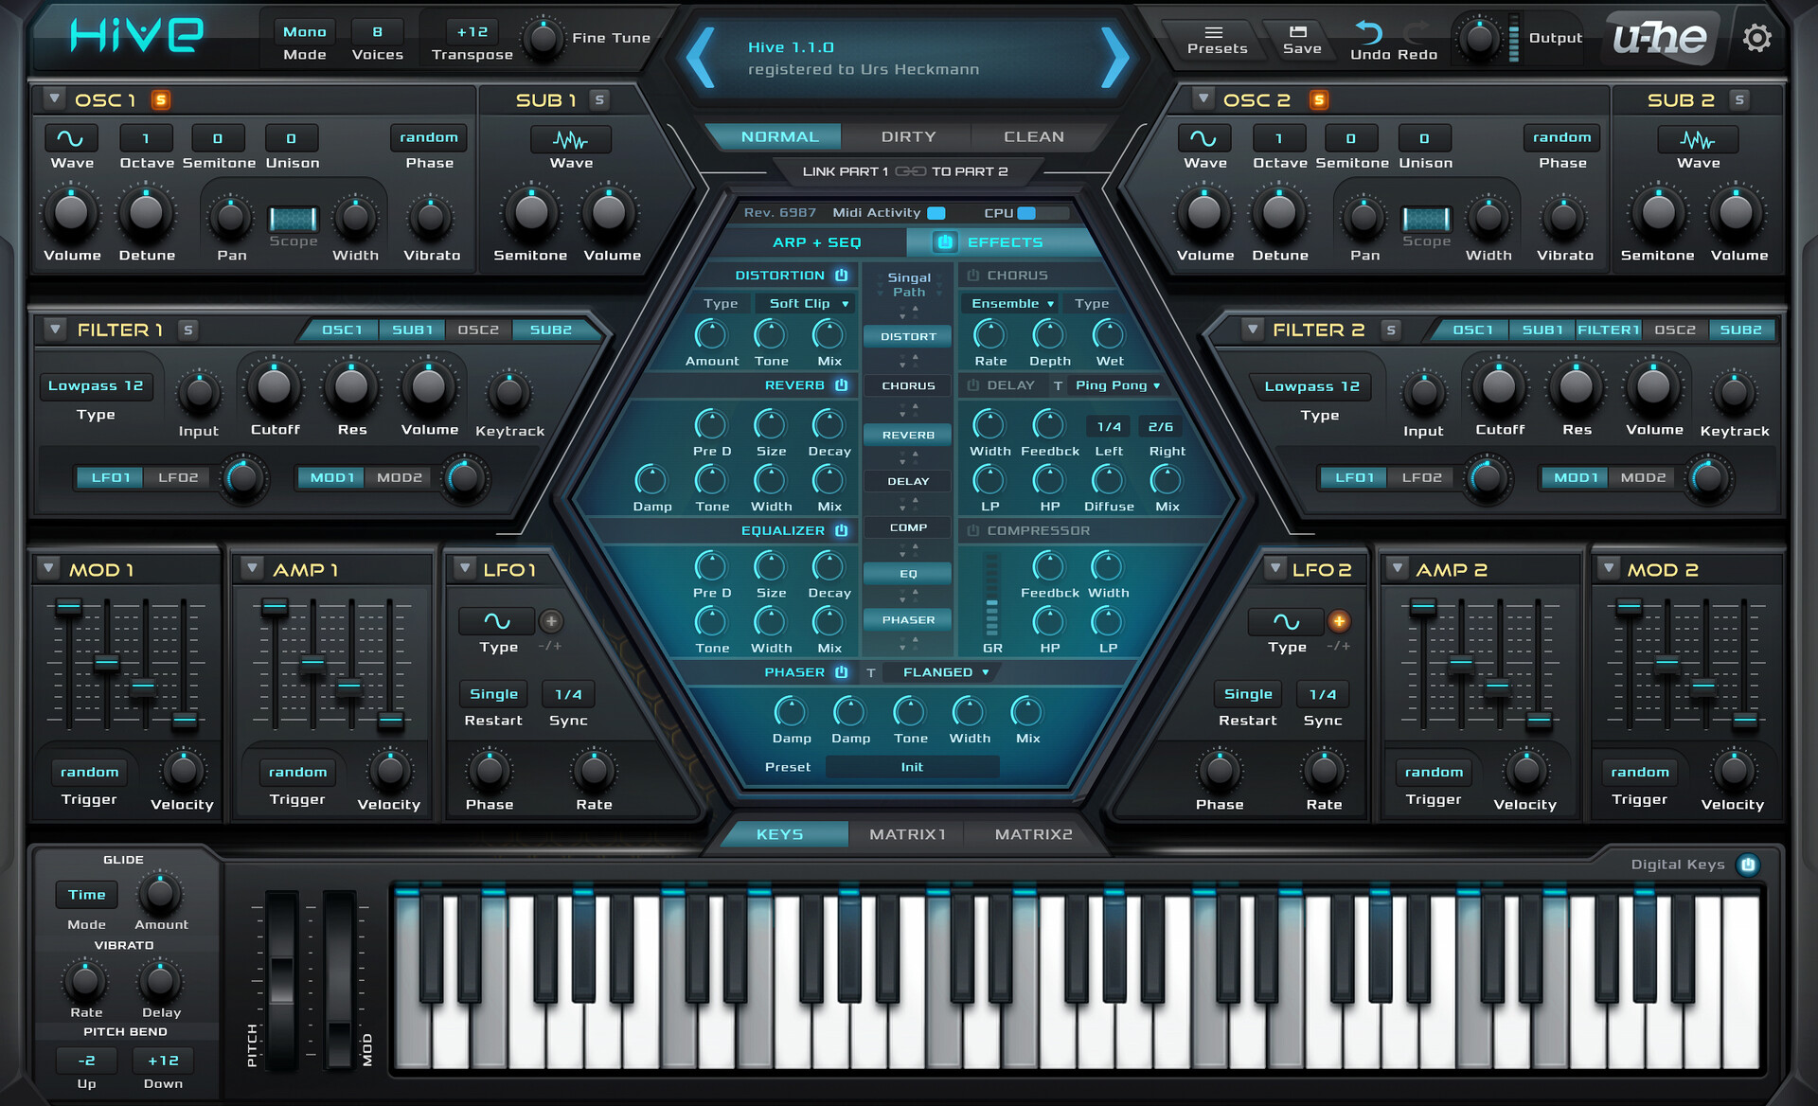Click OSC 1 random Phase button
The width and height of the screenshot is (1818, 1106).
click(x=428, y=137)
